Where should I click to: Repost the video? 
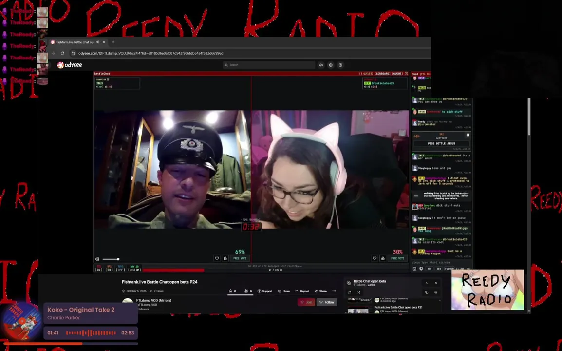302,291
